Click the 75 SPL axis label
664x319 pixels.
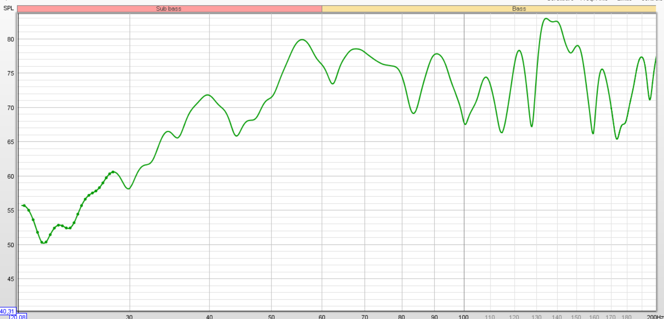(11, 73)
